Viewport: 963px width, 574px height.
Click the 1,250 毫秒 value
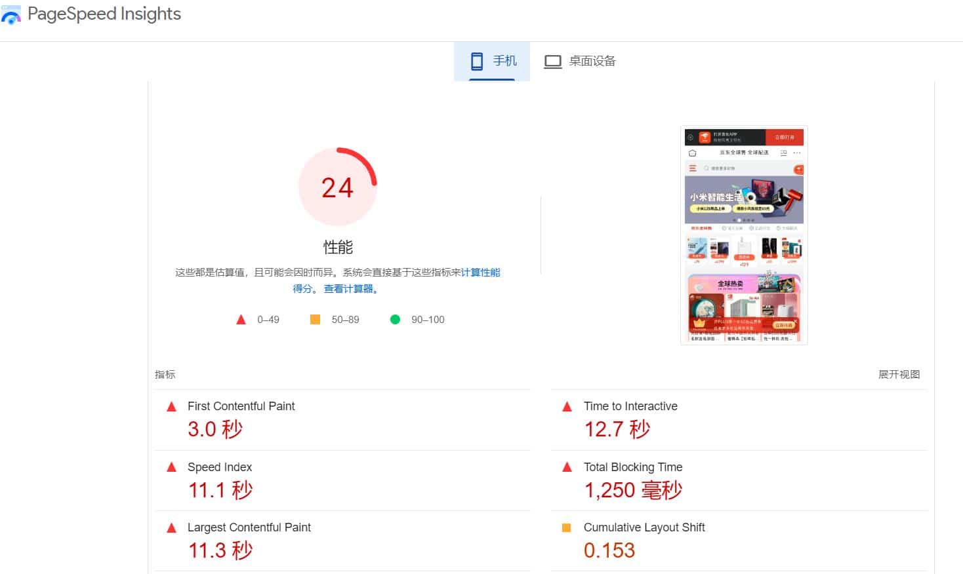[633, 490]
